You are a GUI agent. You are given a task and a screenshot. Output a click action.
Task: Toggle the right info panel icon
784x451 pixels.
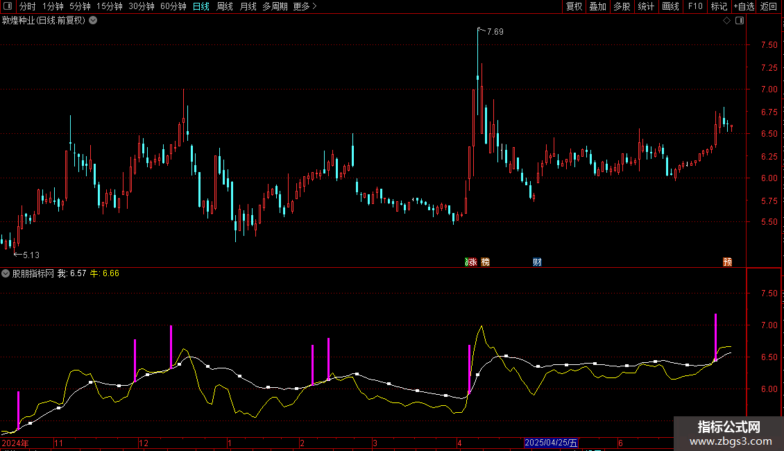pyautogui.click(x=740, y=21)
